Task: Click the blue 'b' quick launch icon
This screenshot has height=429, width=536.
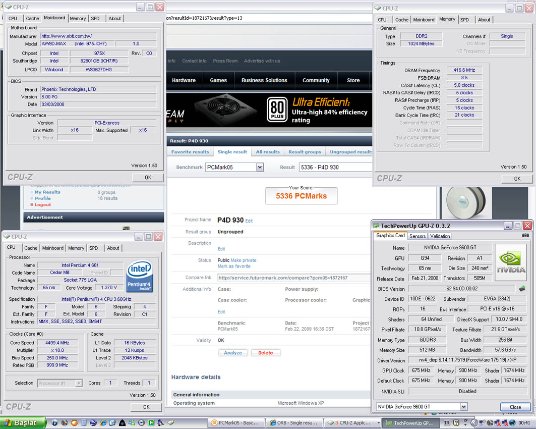Action: [54, 423]
